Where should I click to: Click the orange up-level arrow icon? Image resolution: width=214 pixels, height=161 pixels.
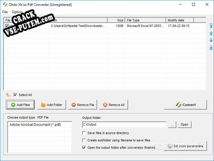pyautogui.click(x=8, y=95)
